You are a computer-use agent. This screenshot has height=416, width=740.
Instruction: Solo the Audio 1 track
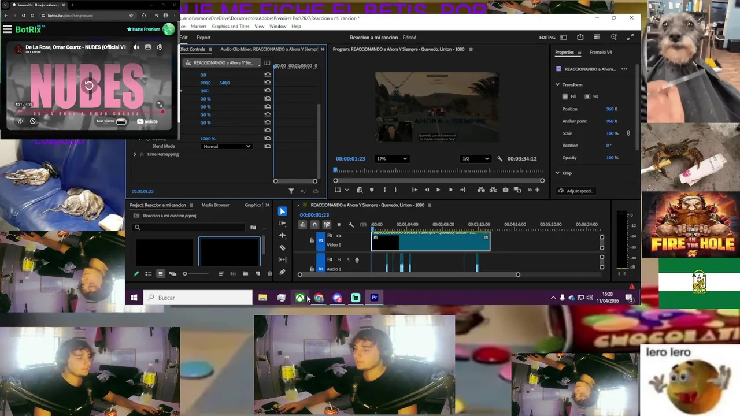[x=347, y=260]
